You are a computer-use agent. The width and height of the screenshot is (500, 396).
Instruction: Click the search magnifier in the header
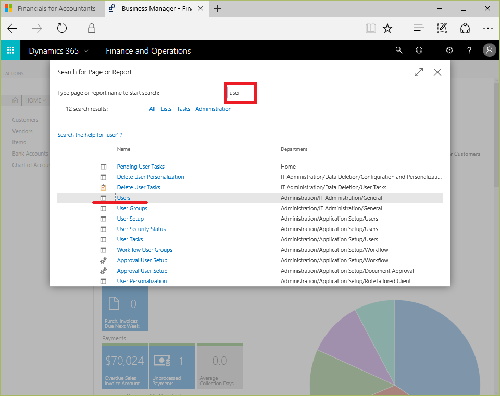[399, 50]
